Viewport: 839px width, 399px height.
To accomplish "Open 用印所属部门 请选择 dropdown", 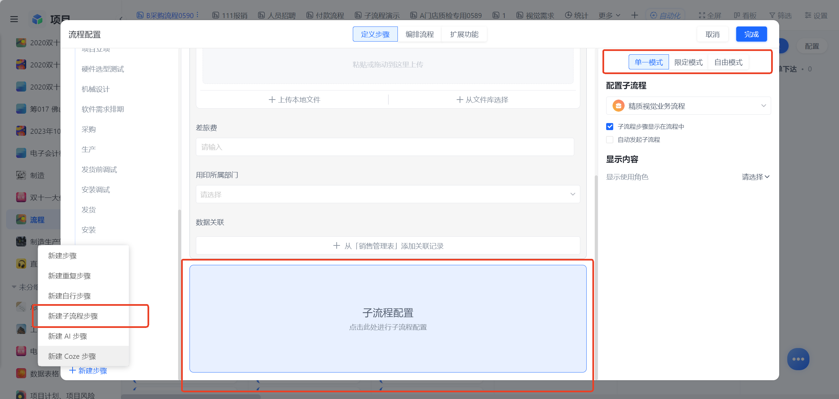I will tap(388, 194).
